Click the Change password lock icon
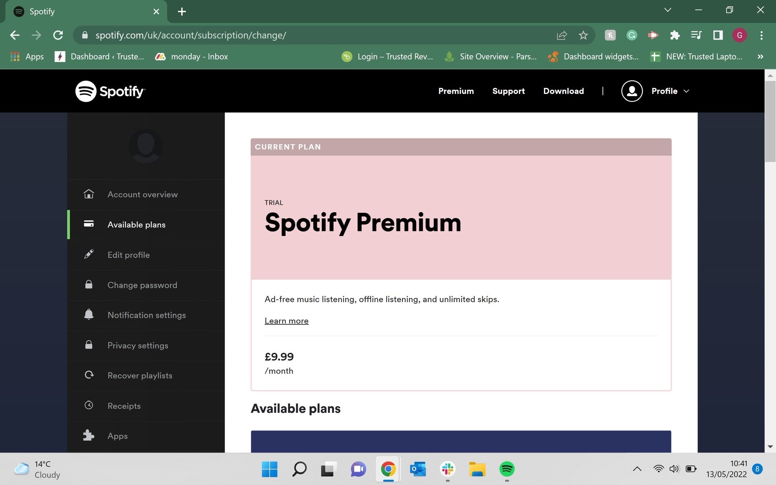Image resolution: width=776 pixels, height=485 pixels. (89, 284)
